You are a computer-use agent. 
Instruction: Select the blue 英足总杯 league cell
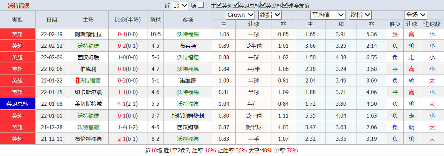click(x=17, y=104)
